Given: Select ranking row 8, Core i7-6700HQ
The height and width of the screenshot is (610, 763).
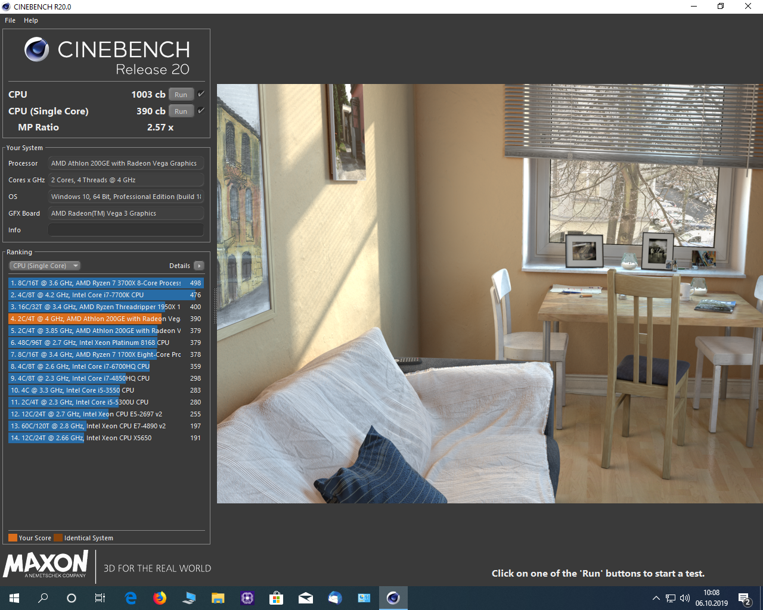Looking at the screenshot, I should click(x=106, y=366).
